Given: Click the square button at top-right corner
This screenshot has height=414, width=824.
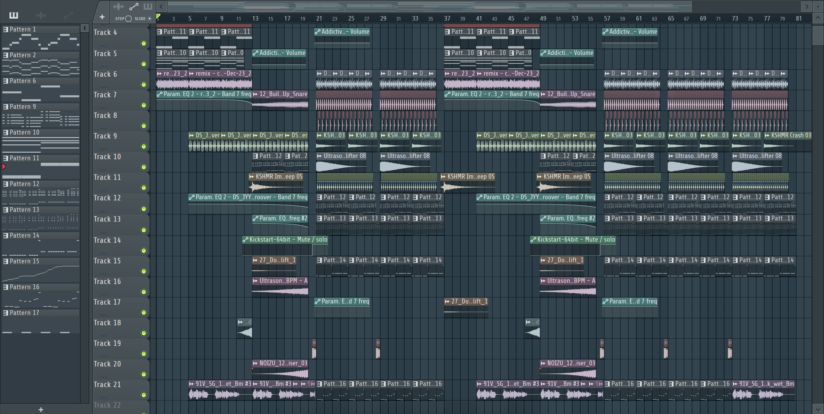Looking at the screenshot, I should click(818, 6).
